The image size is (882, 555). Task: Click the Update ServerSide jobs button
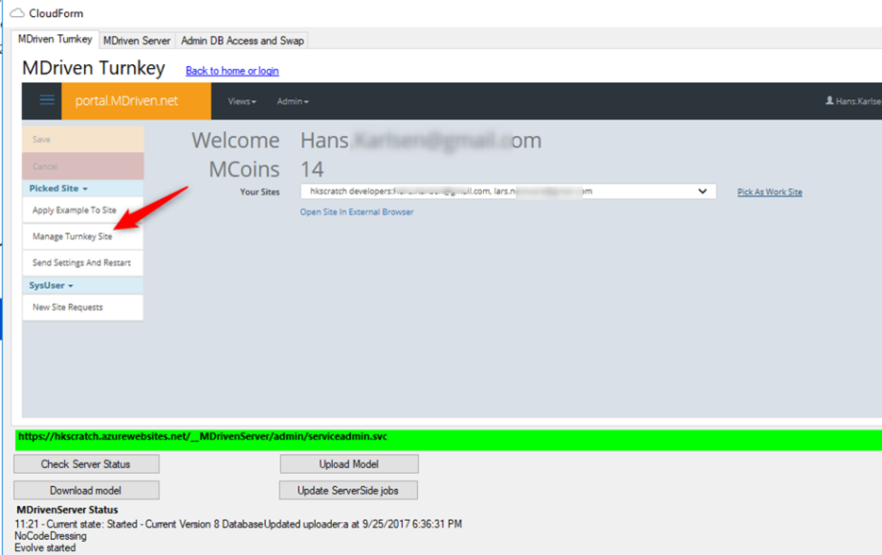click(x=348, y=490)
